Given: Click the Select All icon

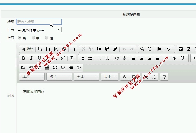Looking at the screenshot, I should [x=159, y=49].
